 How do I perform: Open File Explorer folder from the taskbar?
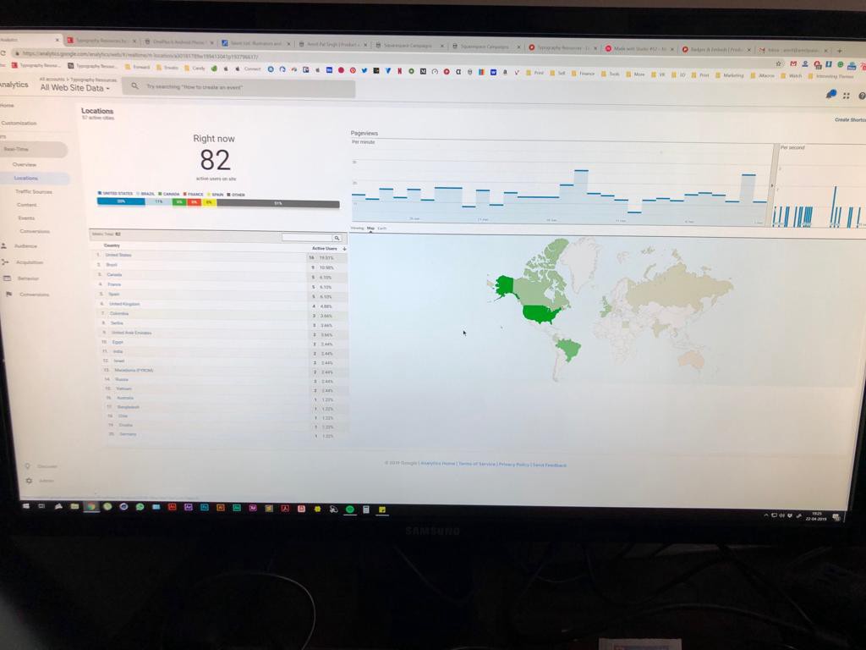coord(74,506)
